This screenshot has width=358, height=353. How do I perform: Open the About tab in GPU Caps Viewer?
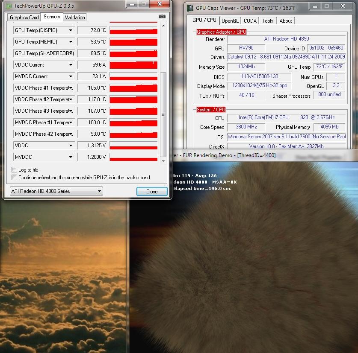286,21
